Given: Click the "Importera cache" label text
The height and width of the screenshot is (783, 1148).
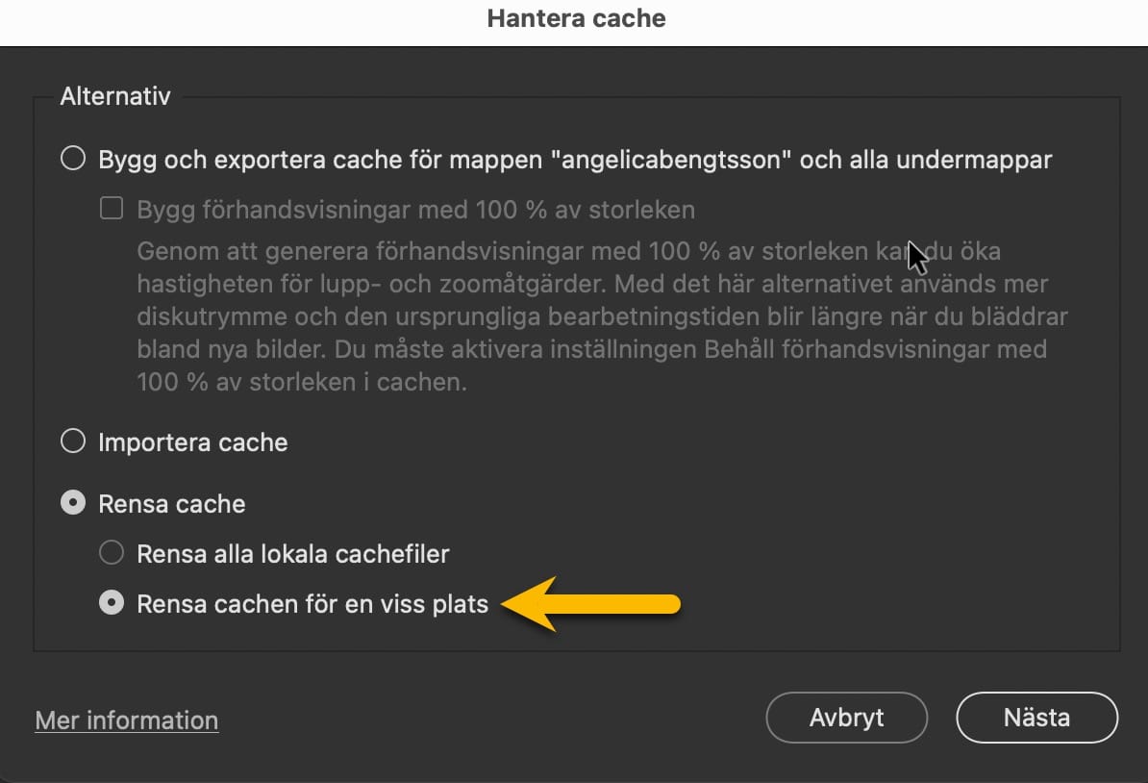Looking at the screenshot, I should (x=193, y=442).
